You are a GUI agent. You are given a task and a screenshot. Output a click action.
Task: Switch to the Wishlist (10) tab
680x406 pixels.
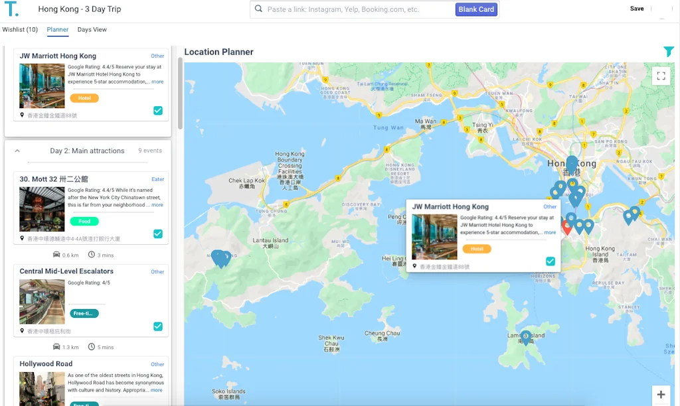[20, 30]
